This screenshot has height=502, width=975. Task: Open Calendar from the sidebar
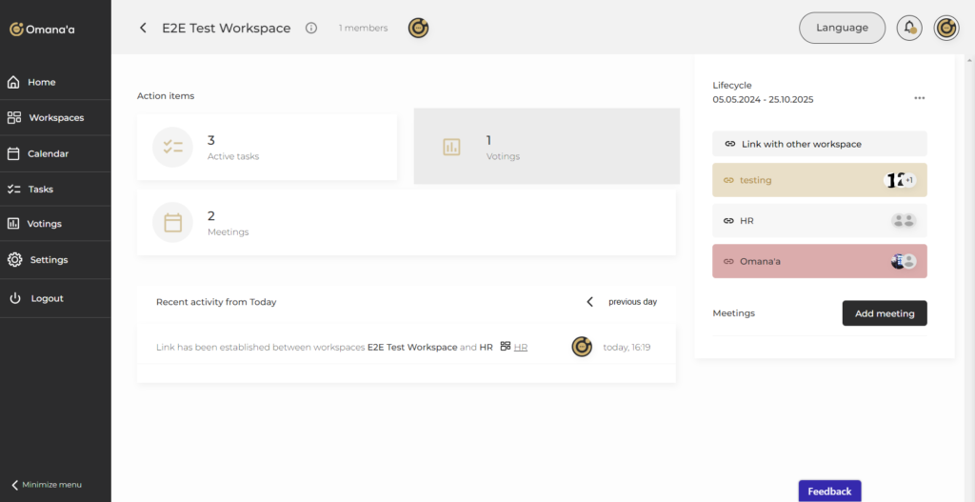tap(48, 153)
